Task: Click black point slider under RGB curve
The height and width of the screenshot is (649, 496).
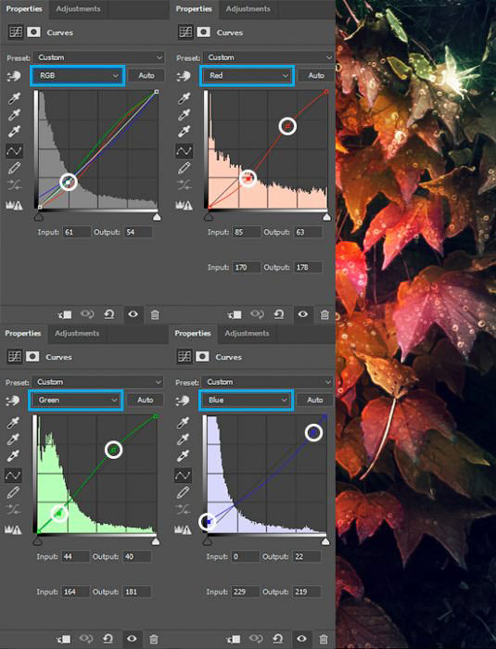Action: coord(39,217)
